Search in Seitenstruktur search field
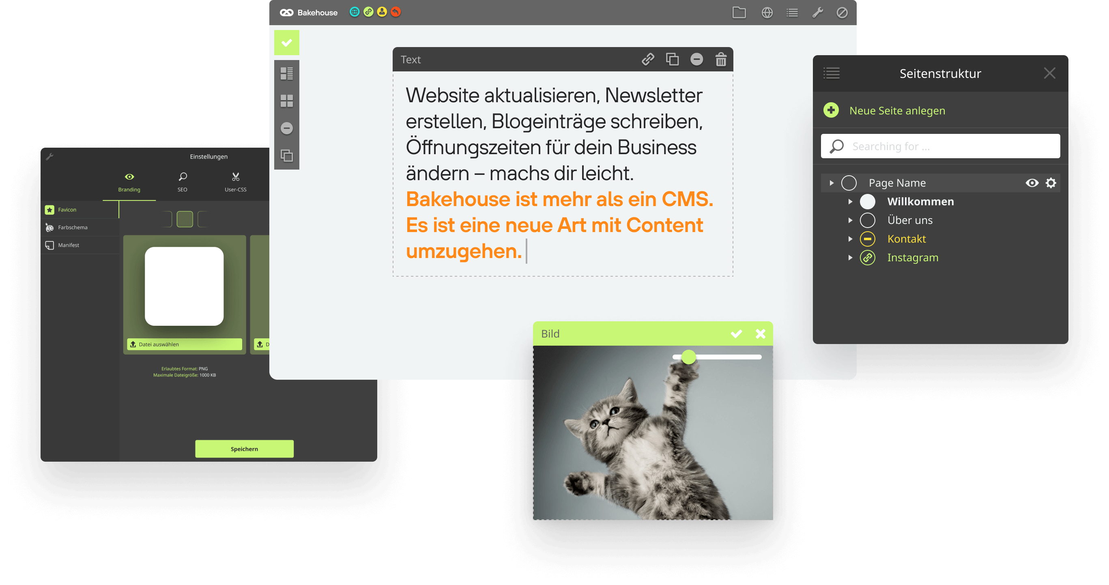 [942, 146]
